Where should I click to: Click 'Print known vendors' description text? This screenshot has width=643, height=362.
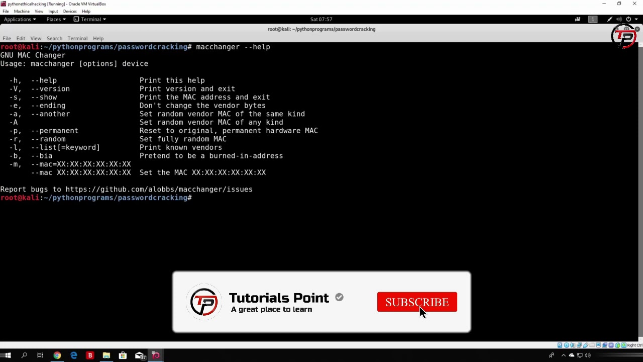point(180,147)
